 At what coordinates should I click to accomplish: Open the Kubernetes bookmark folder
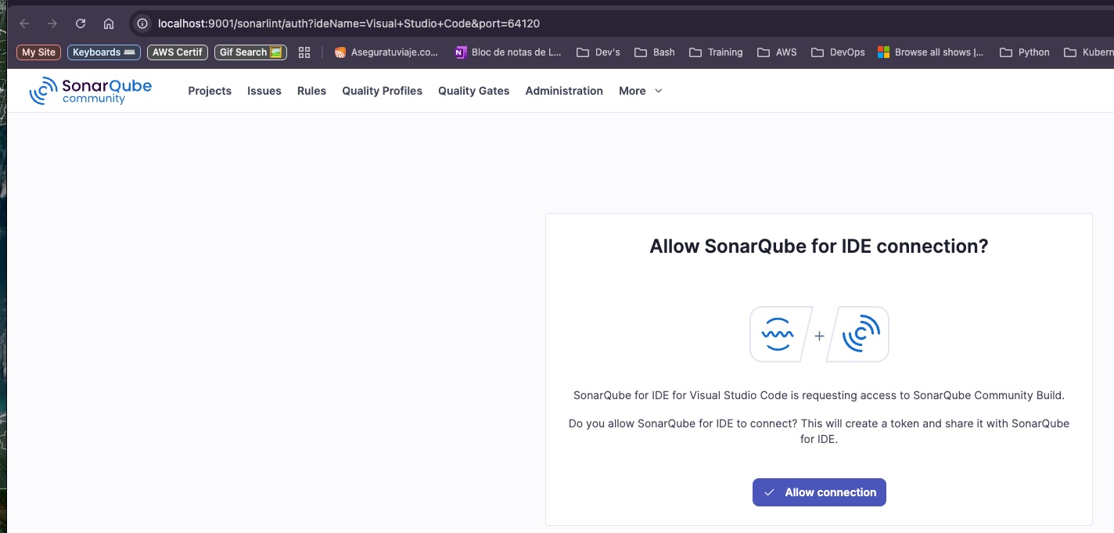(x=1088, y=52)
